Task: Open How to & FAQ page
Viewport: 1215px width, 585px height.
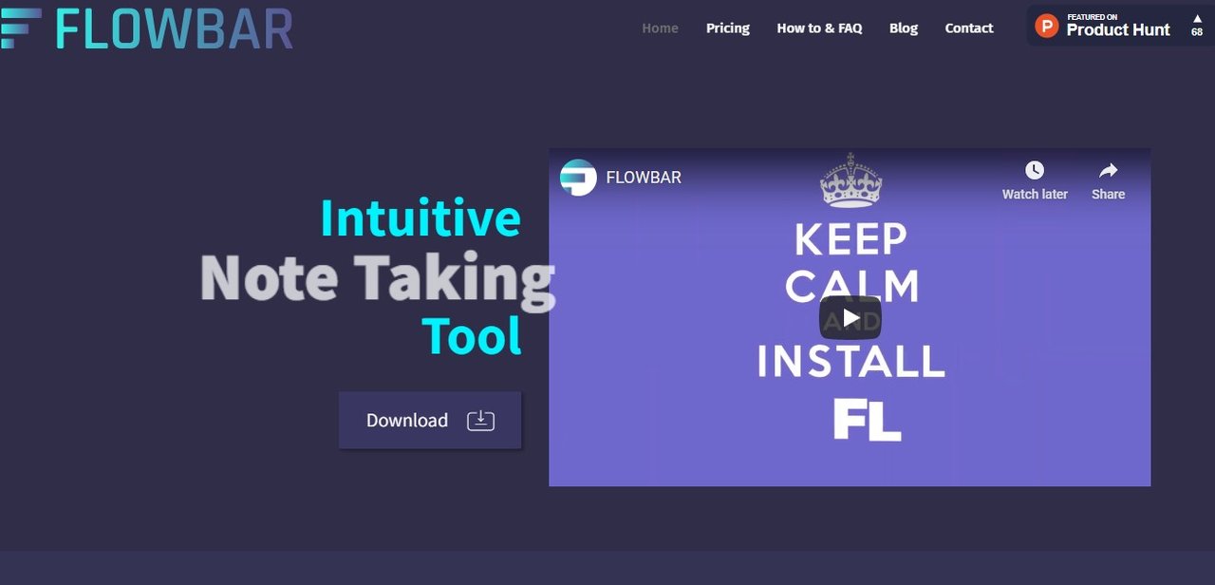Action: point(819,28)
